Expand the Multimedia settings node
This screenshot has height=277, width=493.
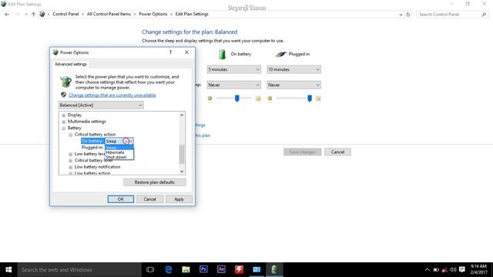tap(64, 122)
